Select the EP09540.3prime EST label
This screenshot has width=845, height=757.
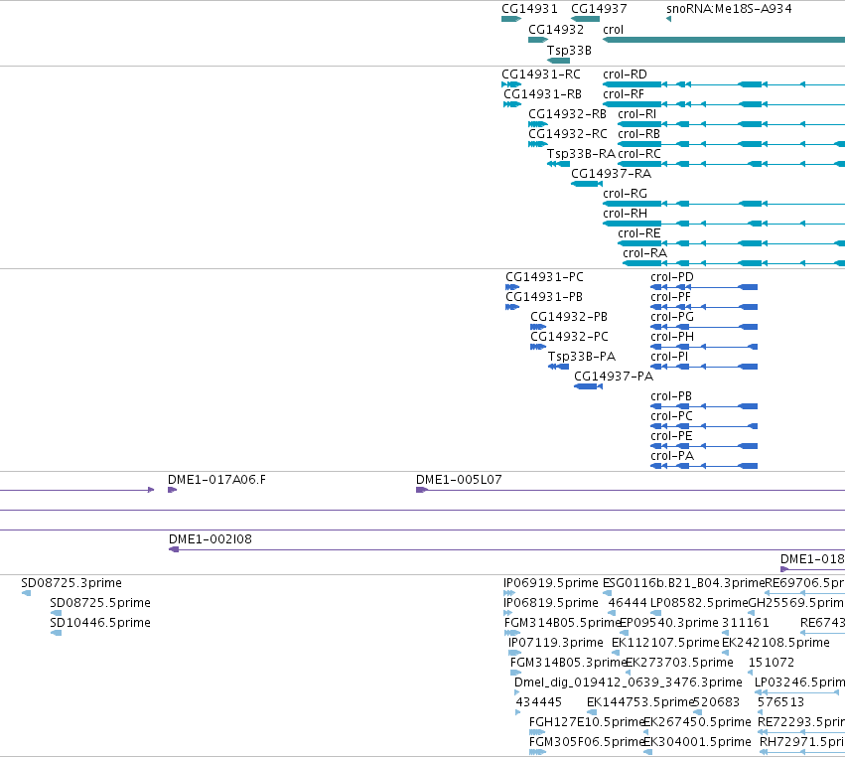click(x=669, y=623)
